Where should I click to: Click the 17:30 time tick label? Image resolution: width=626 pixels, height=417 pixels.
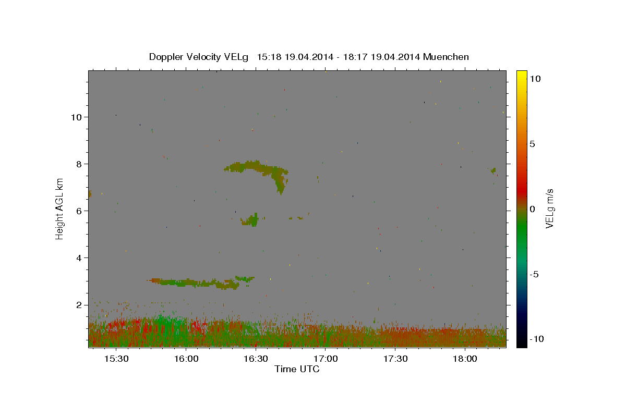click(395, 359)
